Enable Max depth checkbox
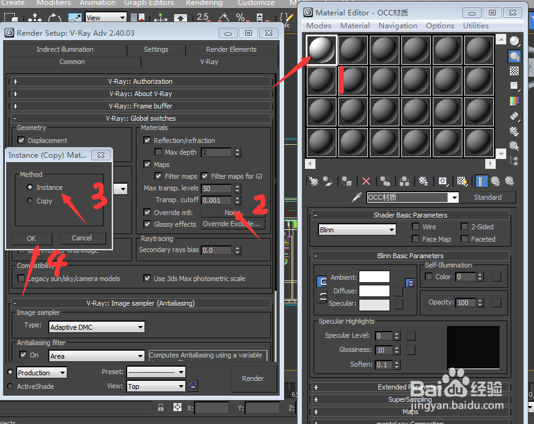This screenshot has height=424, width=534. tap(158, 152)
